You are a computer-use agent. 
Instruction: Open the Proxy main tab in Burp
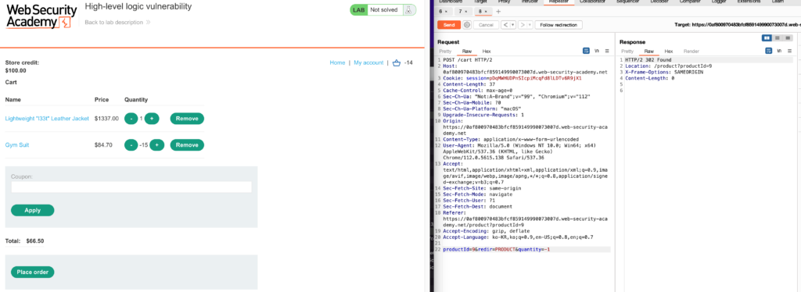click(x=505, y=2)
